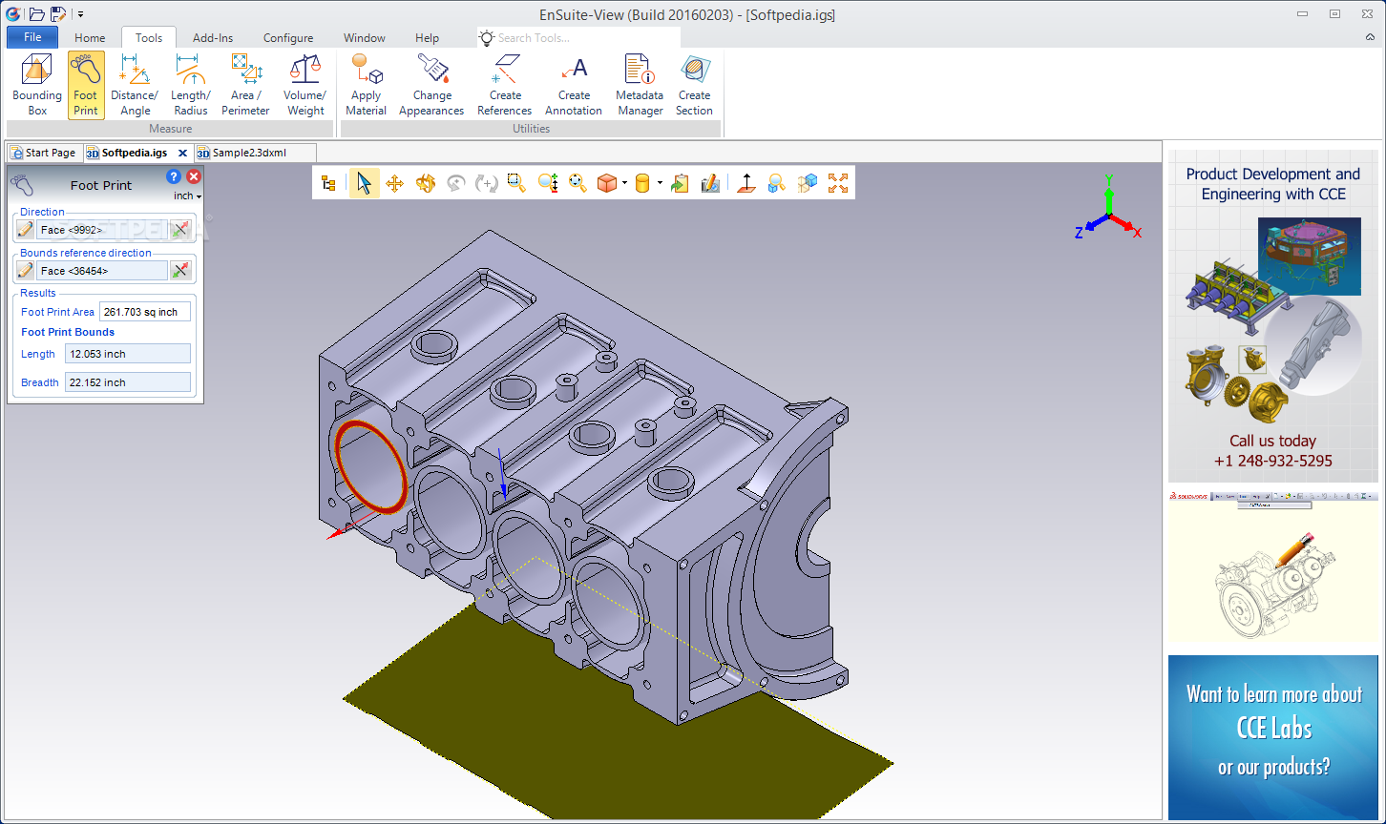Screen dimensions: 1386x824
Task: Flip the Direction with arrow button
Action: [180, 229]
